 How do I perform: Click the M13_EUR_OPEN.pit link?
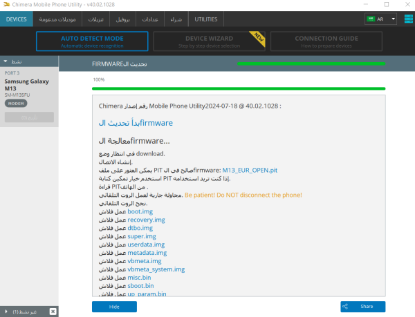coord(250,171)
